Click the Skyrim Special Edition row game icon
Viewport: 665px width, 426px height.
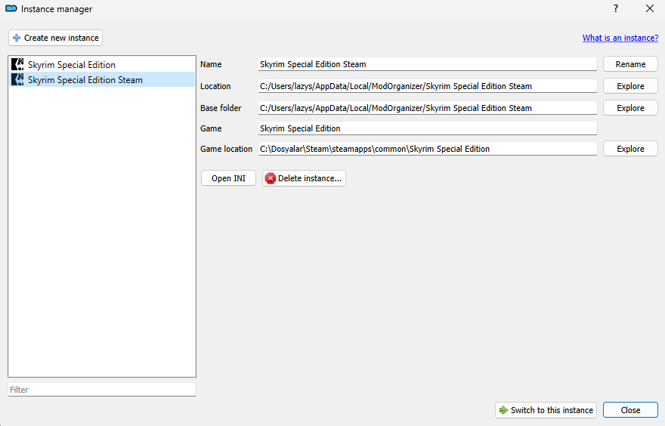[x=17, y=64]
